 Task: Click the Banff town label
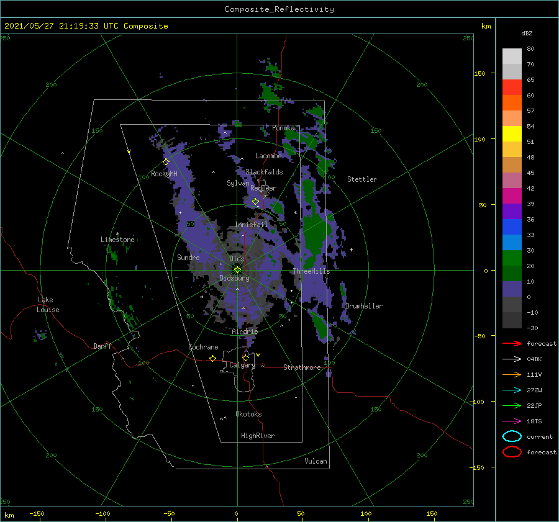pos(102,346)
